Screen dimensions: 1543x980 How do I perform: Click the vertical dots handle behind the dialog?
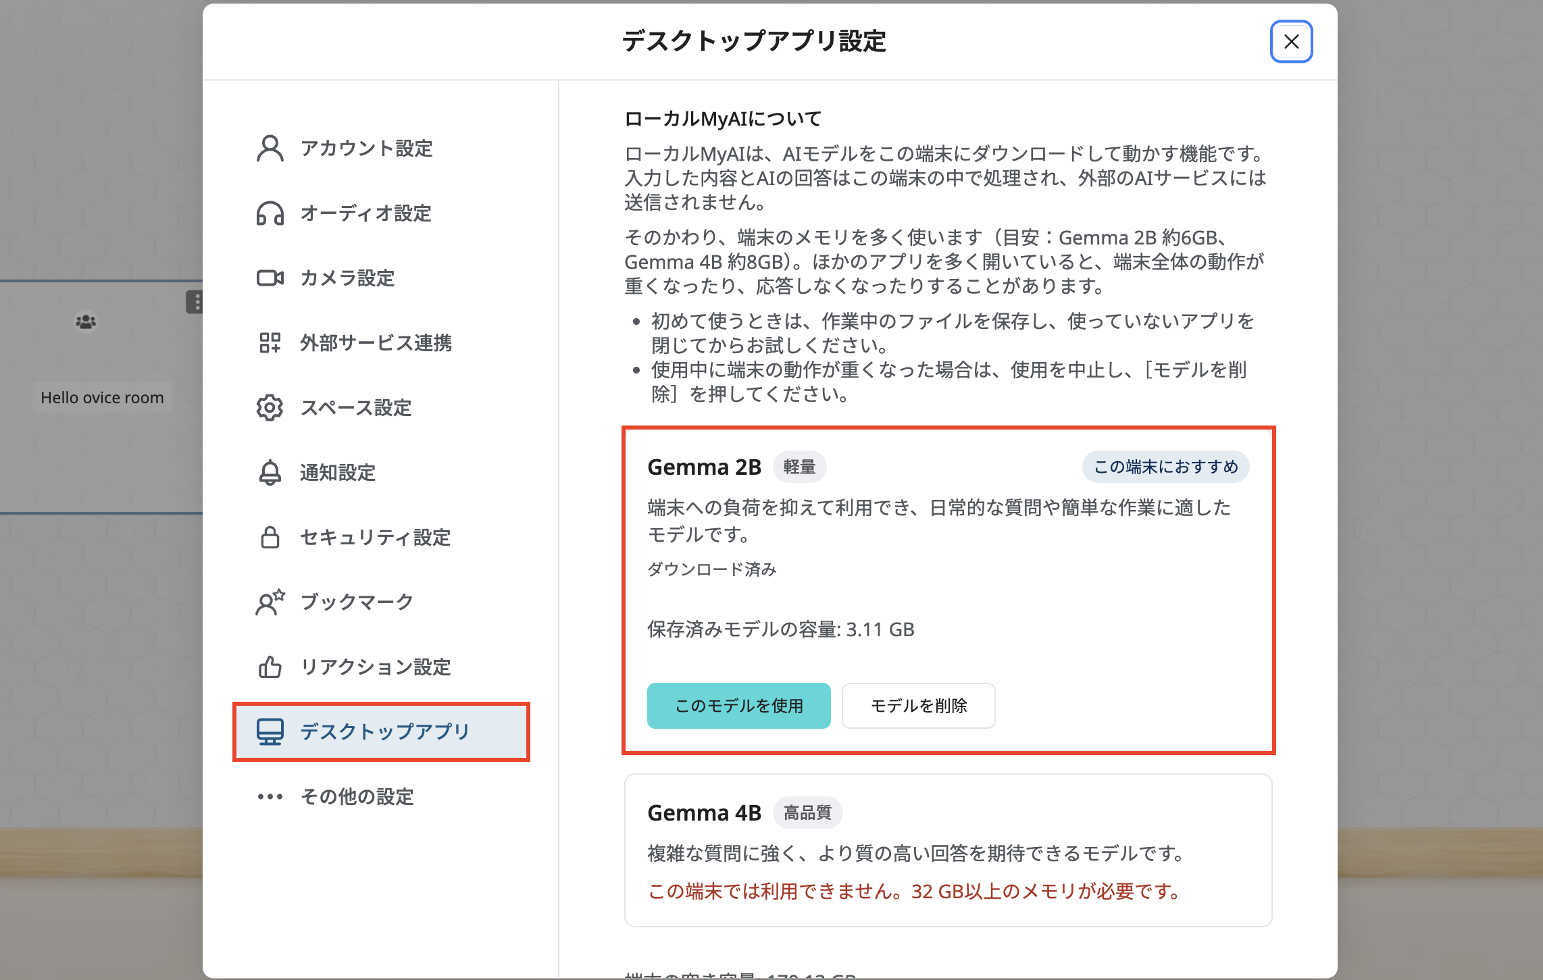195,301
